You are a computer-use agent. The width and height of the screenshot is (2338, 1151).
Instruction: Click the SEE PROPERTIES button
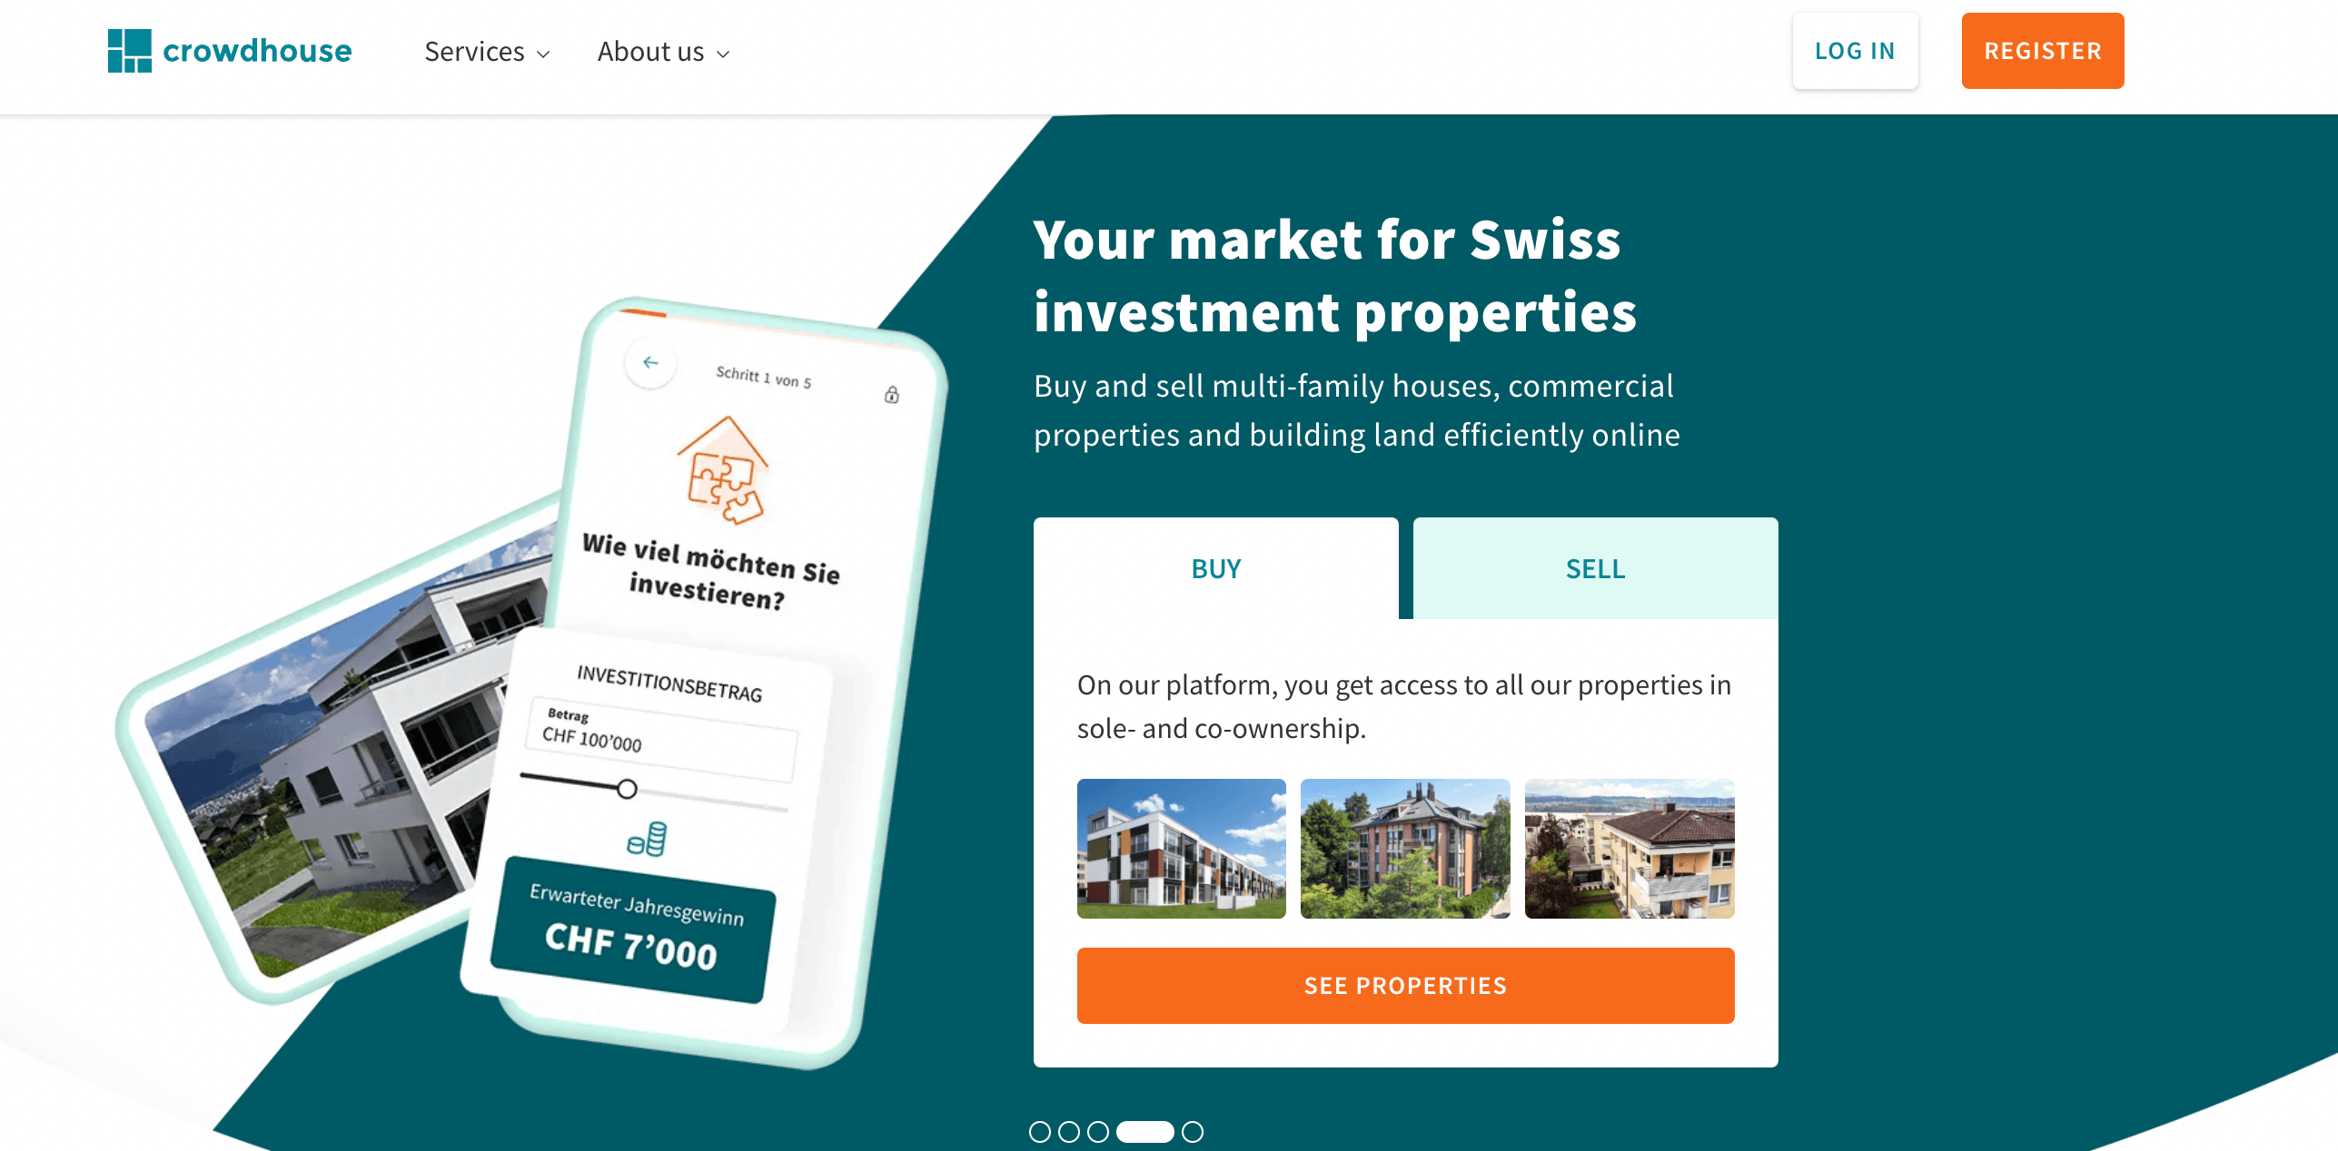coord(1404,984)
